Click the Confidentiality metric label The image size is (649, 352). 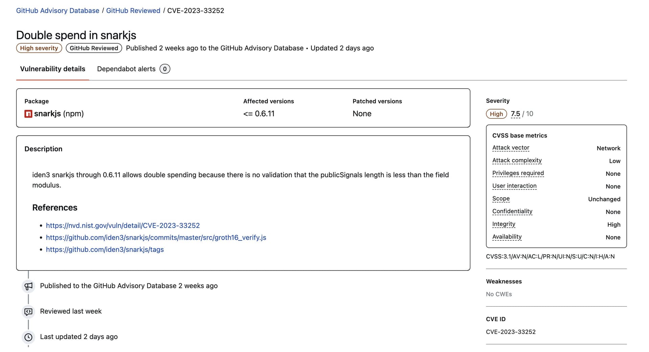click(x=512, y=211)
